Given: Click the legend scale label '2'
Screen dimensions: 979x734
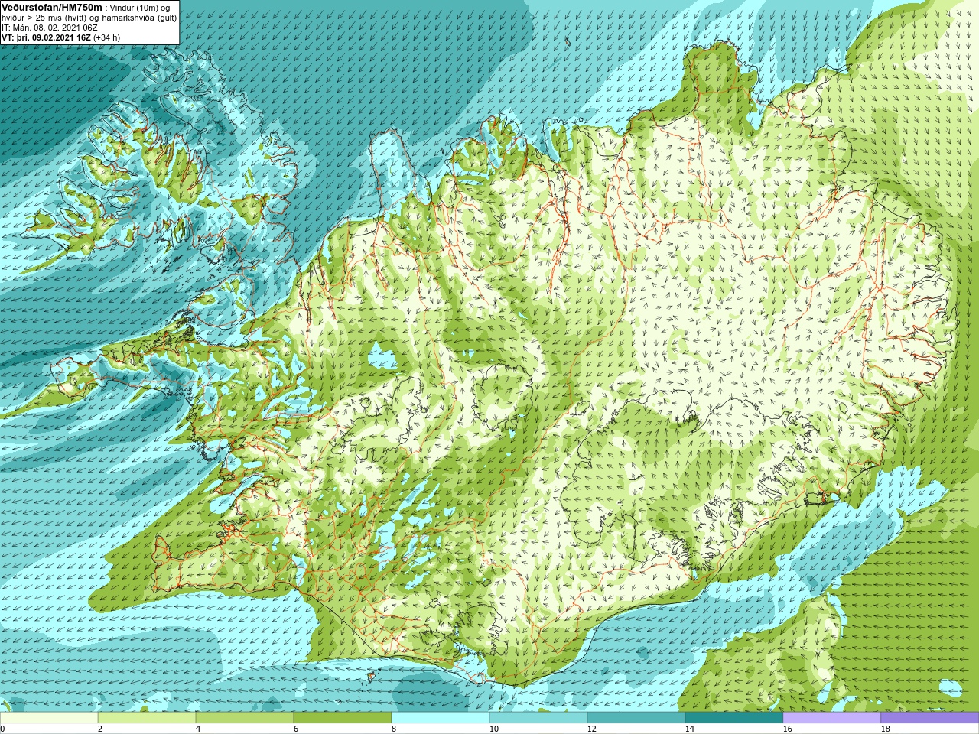Looking at the screenshot, I should 99,729.
